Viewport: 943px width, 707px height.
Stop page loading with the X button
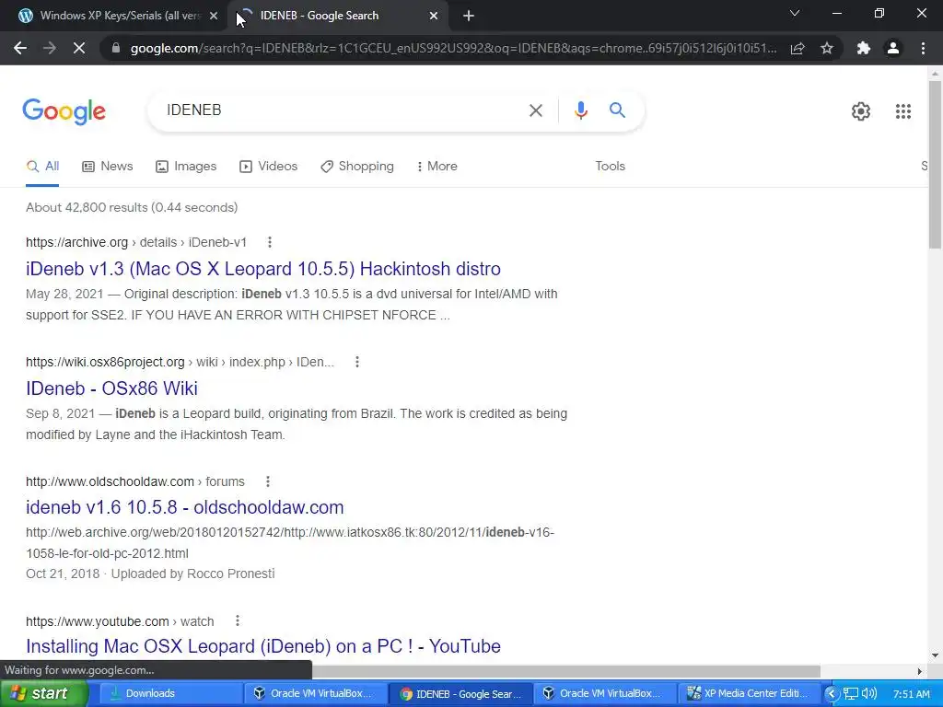click(x=79, y=48)
